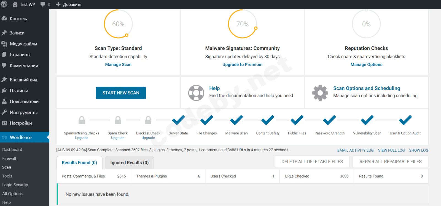Open the Upgrade to Premium link
The width and height of the screenshot is (441, 206).
pos(242,65)
